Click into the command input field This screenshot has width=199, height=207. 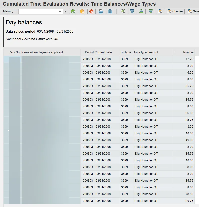pyautogui.click(x=38, y=11)
